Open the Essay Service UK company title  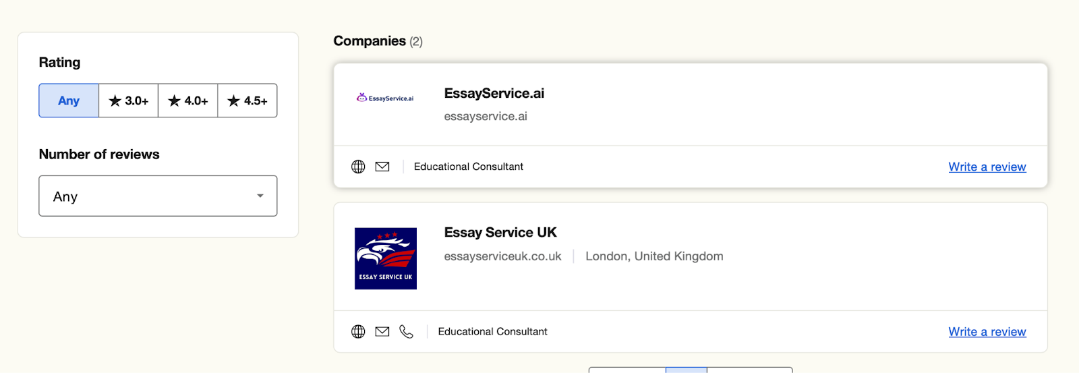[x=500, y=233]
